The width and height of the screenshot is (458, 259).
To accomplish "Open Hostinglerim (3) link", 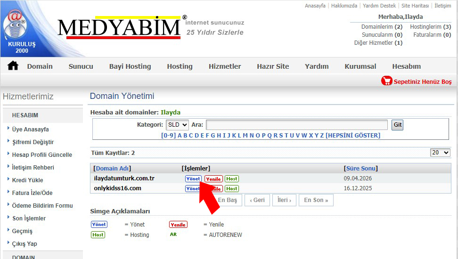I will 430,26.
